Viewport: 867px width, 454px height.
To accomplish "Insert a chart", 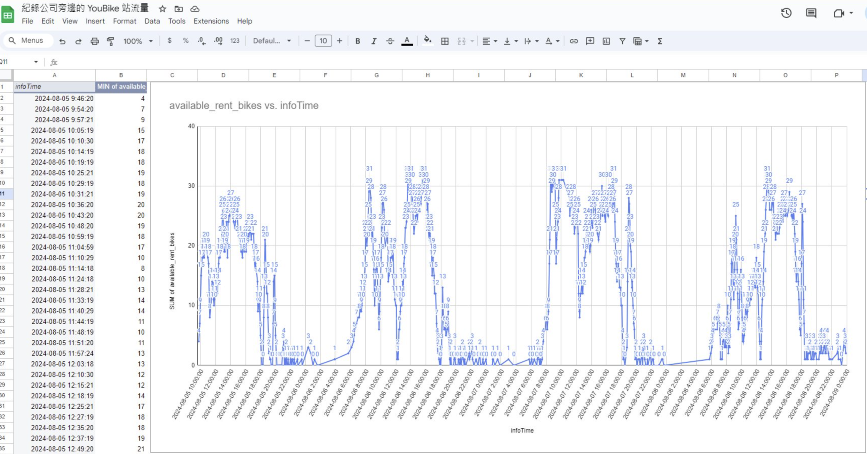I will click(606, 41).
